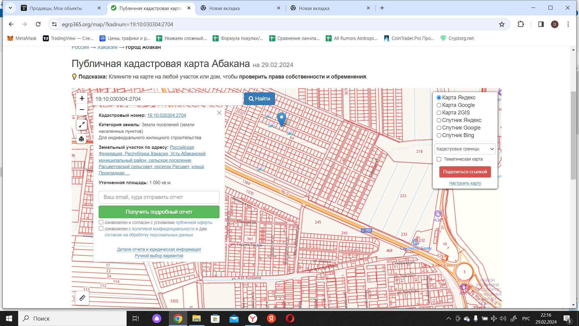
Task: Open Кадастровые границы dropdown
Action: coord(465,149)
